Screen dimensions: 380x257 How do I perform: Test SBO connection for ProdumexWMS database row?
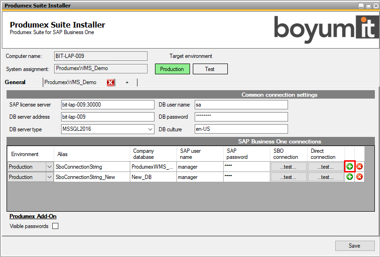(x=289, y=167)
